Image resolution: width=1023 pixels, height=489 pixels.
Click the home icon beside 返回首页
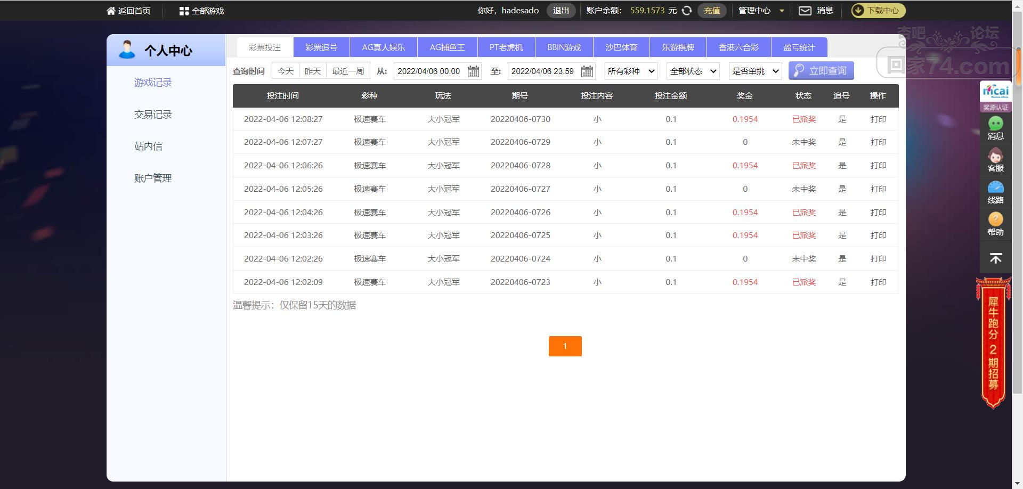(x=111, y=11)
